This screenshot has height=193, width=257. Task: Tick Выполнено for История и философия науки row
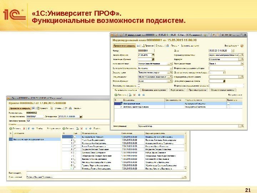228,107
